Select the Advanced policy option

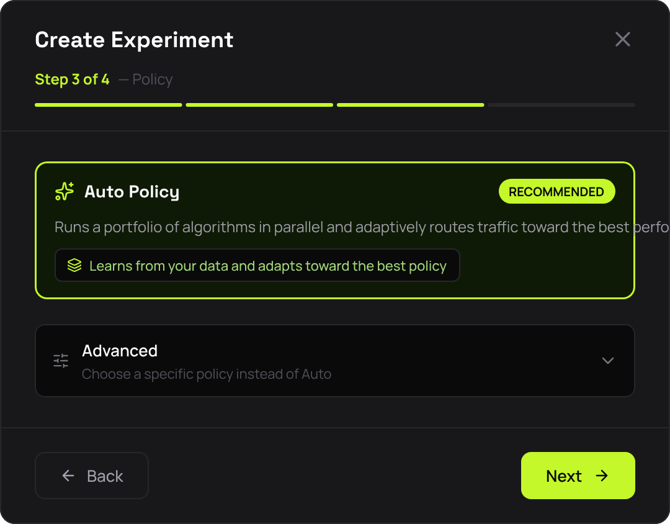(x=335, y=360)
